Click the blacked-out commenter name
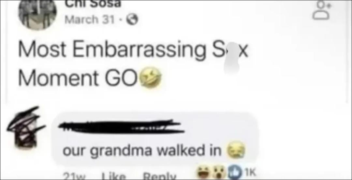 point(121,127)
